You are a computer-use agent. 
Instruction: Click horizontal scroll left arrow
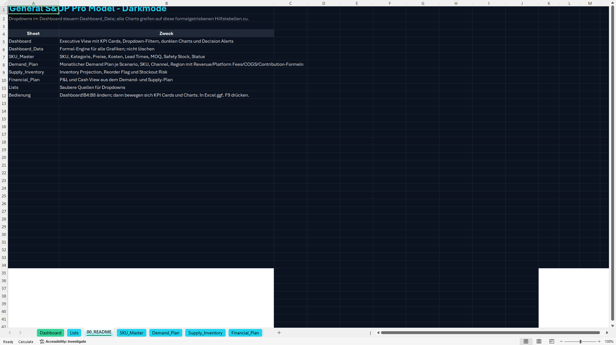378,333
